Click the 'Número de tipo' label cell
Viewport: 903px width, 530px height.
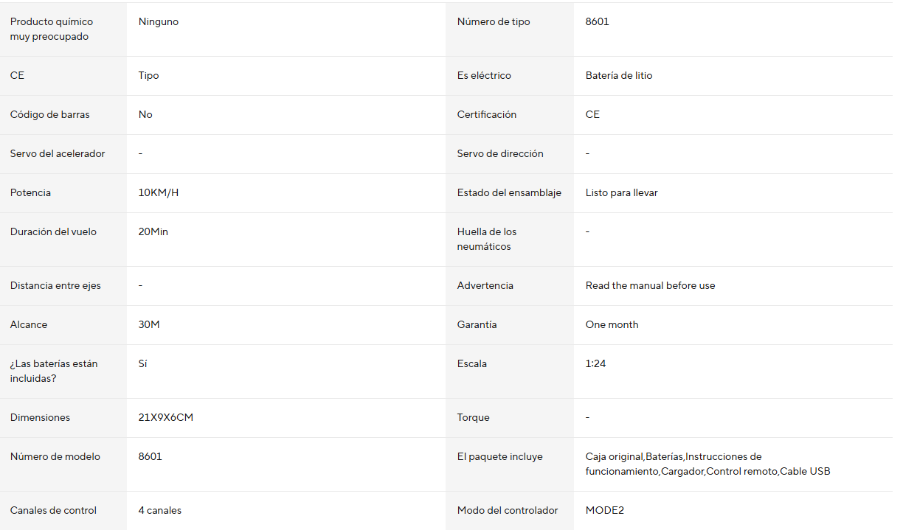[x=493, y=22]
